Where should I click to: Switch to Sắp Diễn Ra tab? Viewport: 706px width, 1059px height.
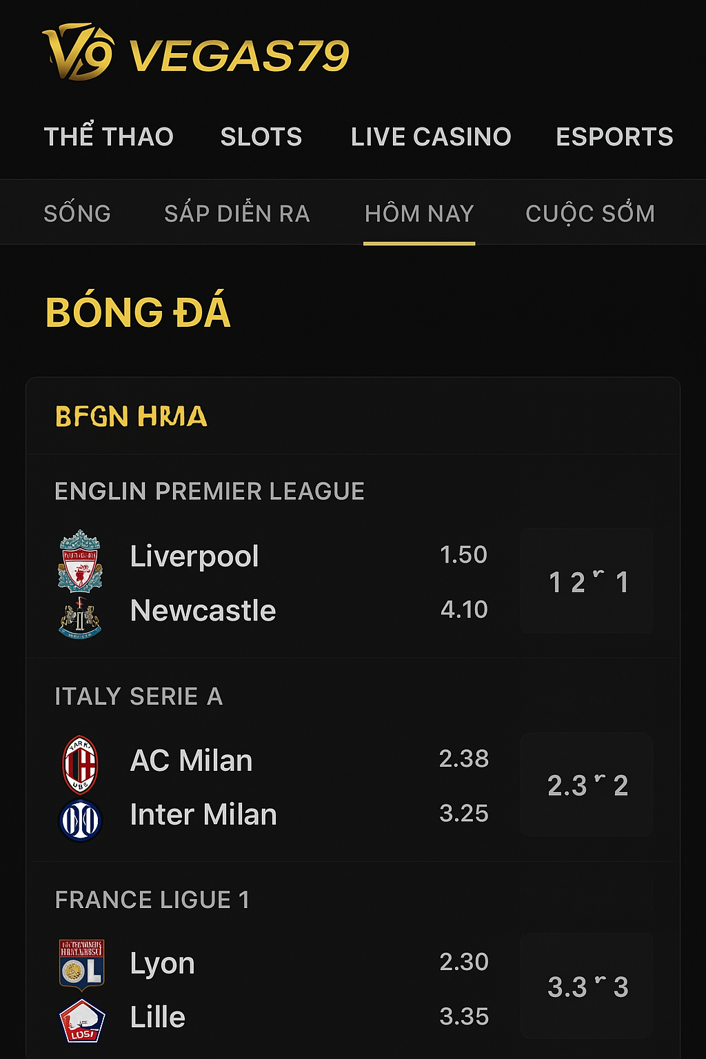pyautogui.click(x=237, y=213)
